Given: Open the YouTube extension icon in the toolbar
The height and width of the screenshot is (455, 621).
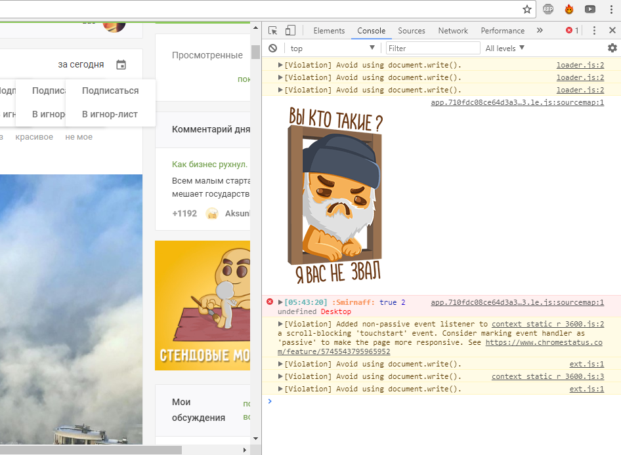Looking at the screenshot, I should 590,9.
